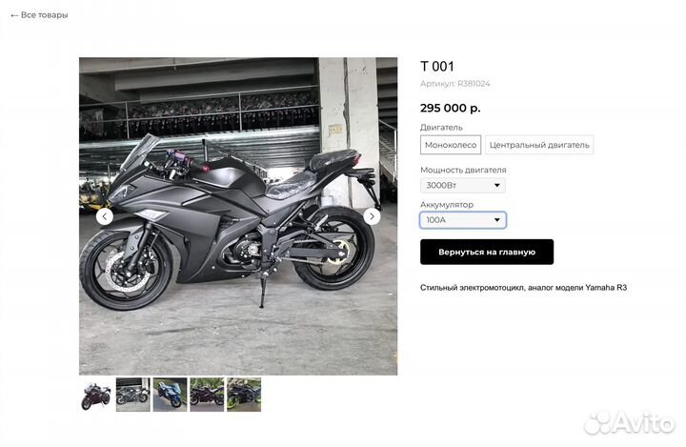The width and height of the screenshot is (686, 447).
Task: Return to Все товары listing
Action: click(x=39, y=15)
